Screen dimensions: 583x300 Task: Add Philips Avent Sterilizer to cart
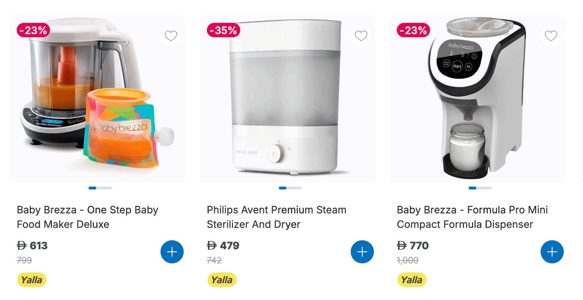coord(362,252)
